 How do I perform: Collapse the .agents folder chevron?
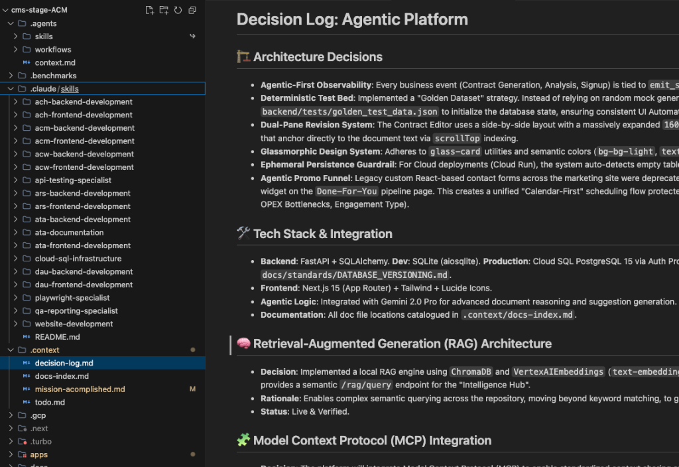11,23
